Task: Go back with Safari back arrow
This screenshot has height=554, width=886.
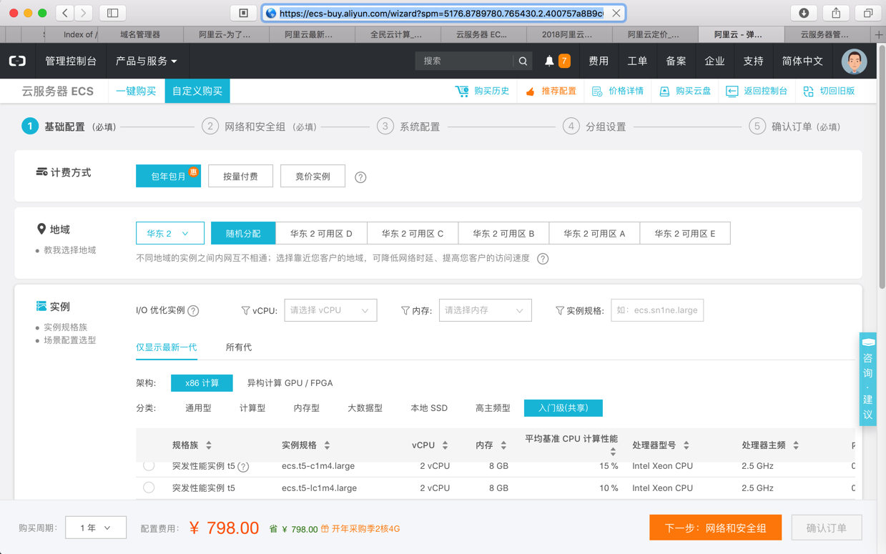Action: (x=65, y=13)
